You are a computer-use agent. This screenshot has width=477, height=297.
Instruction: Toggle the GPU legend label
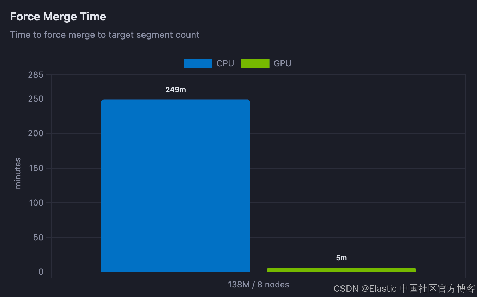(283, 63)
